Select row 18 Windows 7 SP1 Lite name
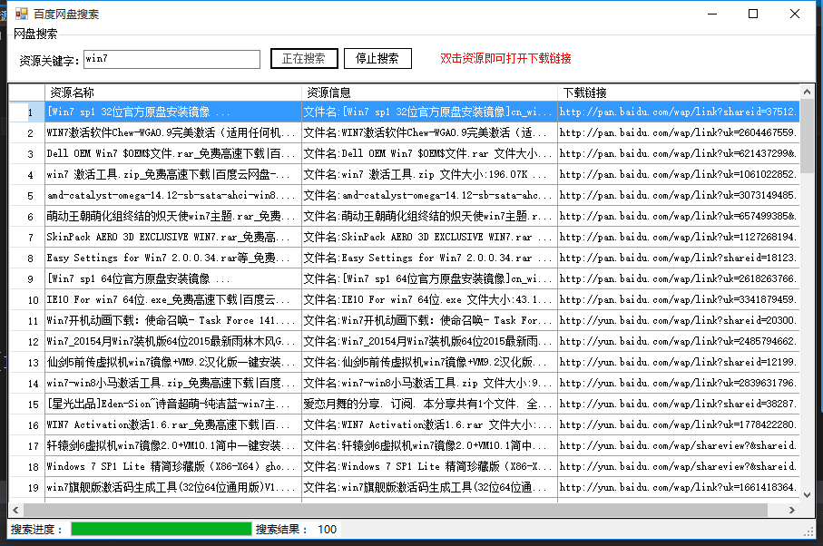This screenshot has width=823, height=546. coord(173,466)
